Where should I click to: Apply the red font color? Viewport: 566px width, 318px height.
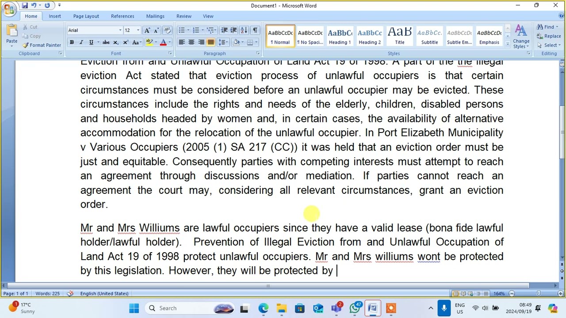pos(163,42)
